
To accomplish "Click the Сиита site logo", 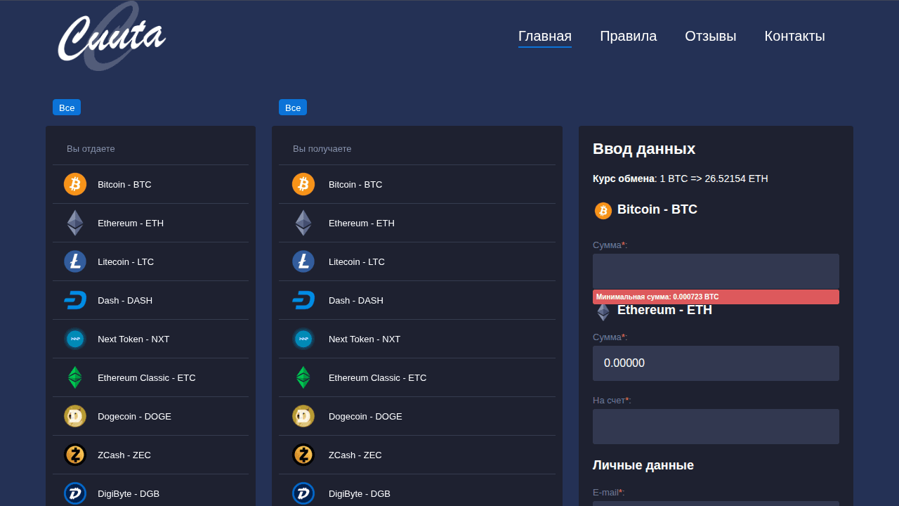I will pyautogui.click(x=111, y=37).
